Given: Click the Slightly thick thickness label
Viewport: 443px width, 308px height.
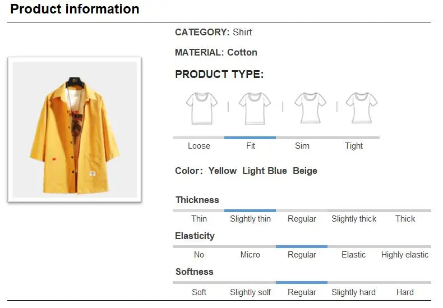Looking at the screenshot, I should click(x=354, y=219).
